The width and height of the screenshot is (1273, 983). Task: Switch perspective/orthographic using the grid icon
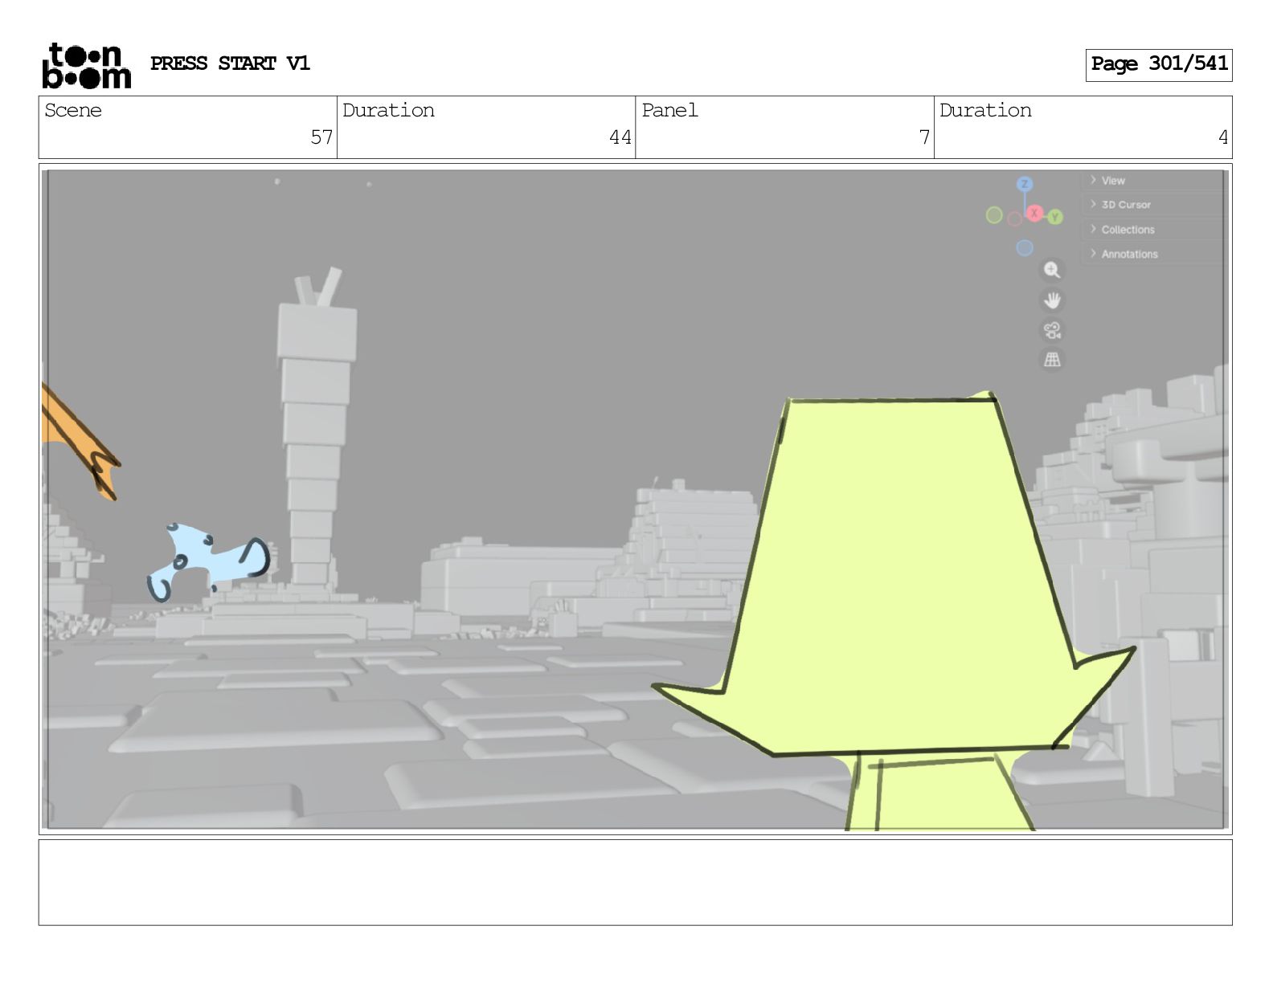[x=1052, y=360]
